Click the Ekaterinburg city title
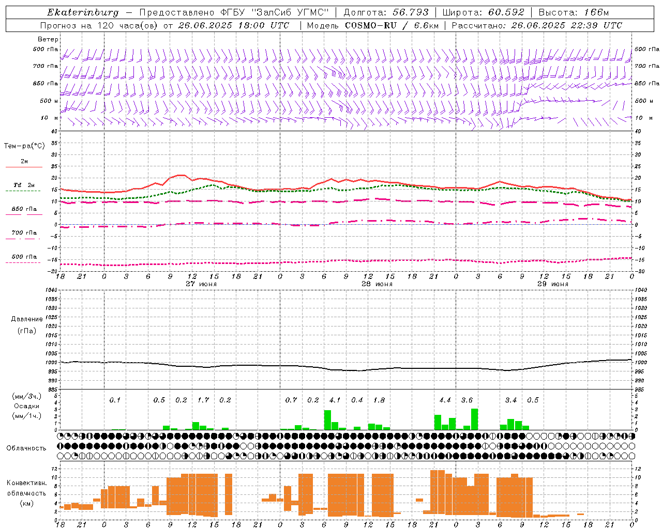 coord(83,12)
